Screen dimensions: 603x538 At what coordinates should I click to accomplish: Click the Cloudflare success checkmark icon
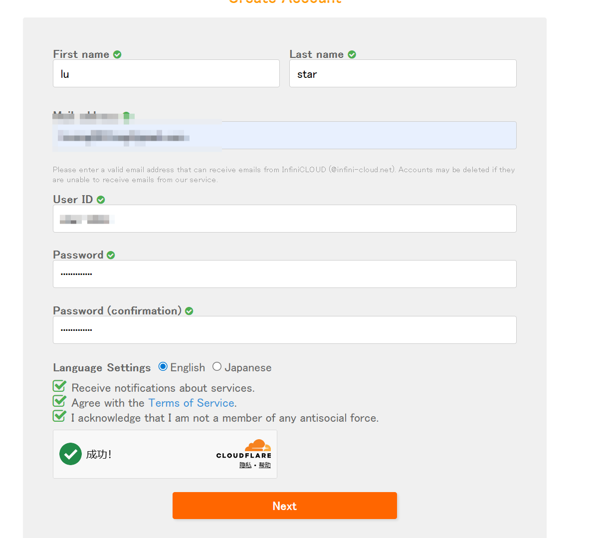point(70,454)
